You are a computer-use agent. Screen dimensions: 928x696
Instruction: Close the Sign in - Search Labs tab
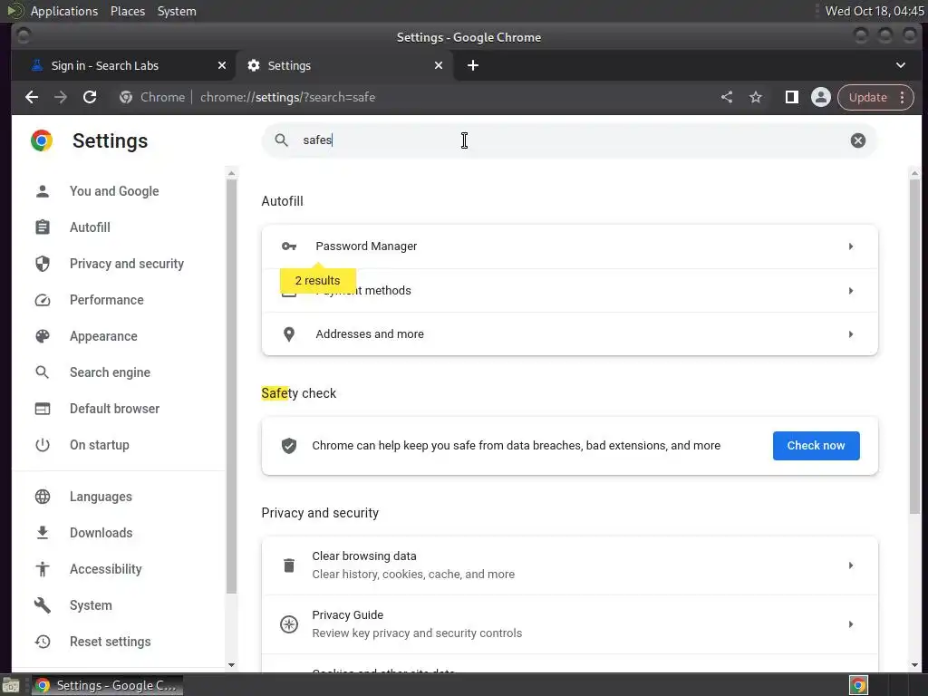click(x=222, y=65)
